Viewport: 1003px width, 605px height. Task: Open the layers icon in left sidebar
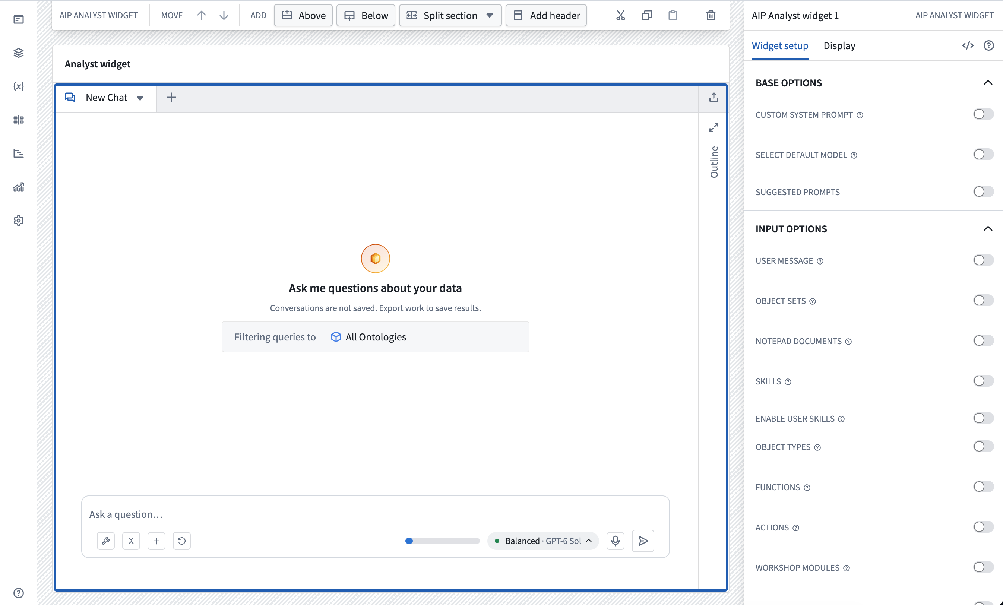pos(19,53)
